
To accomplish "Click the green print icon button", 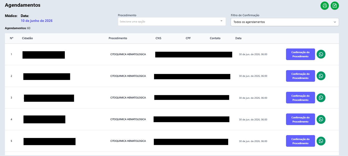I will pos(325,6).
